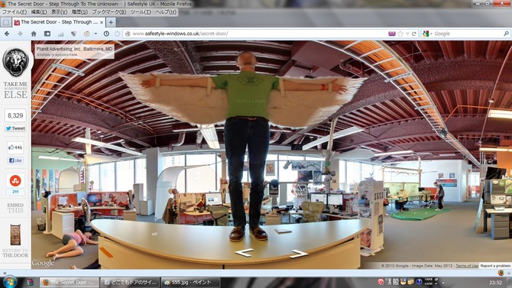Open the Firefox home page icon
This screenshot has height=288, width=512.
[34, 34]
